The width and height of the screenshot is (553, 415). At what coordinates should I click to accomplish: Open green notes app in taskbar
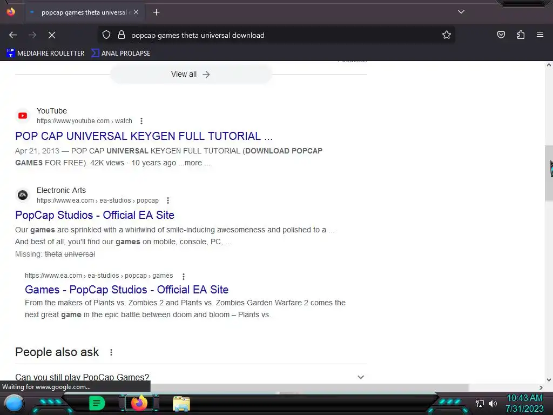[97, 403]
